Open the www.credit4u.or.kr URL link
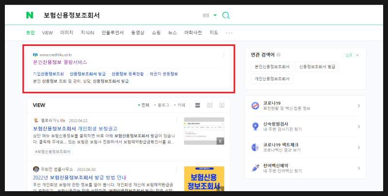This screenshot has height=196, width=388. 56,55
